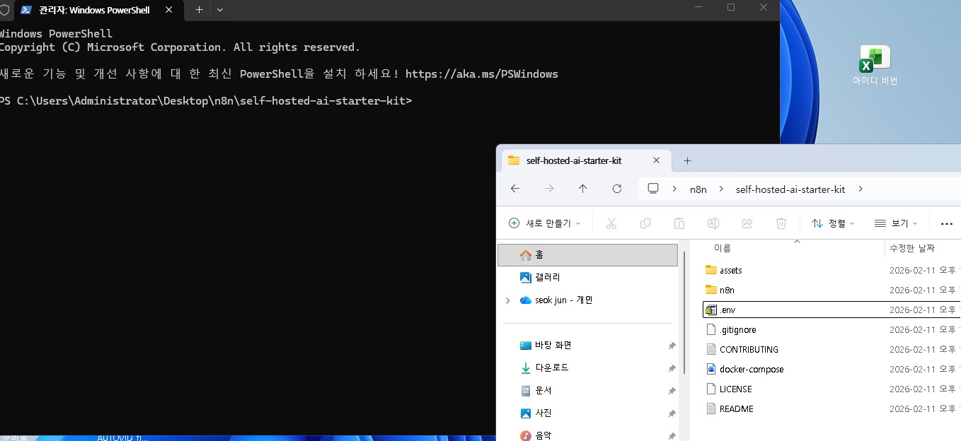The width and height of the screenshot is (961, 441).
Task: Cut the selected file using toolbar icon
Action: click(x=611, y=223)
